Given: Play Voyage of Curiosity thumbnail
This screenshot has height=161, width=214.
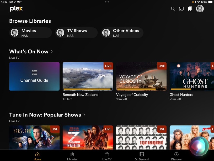Looking at the screenshot, I should click(x=141, y=76).
